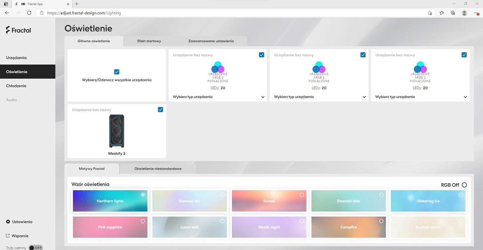Open Ustawienia via the gear icon
The width and height of the screenshot is (483, 250).
(x=8, y=222)
